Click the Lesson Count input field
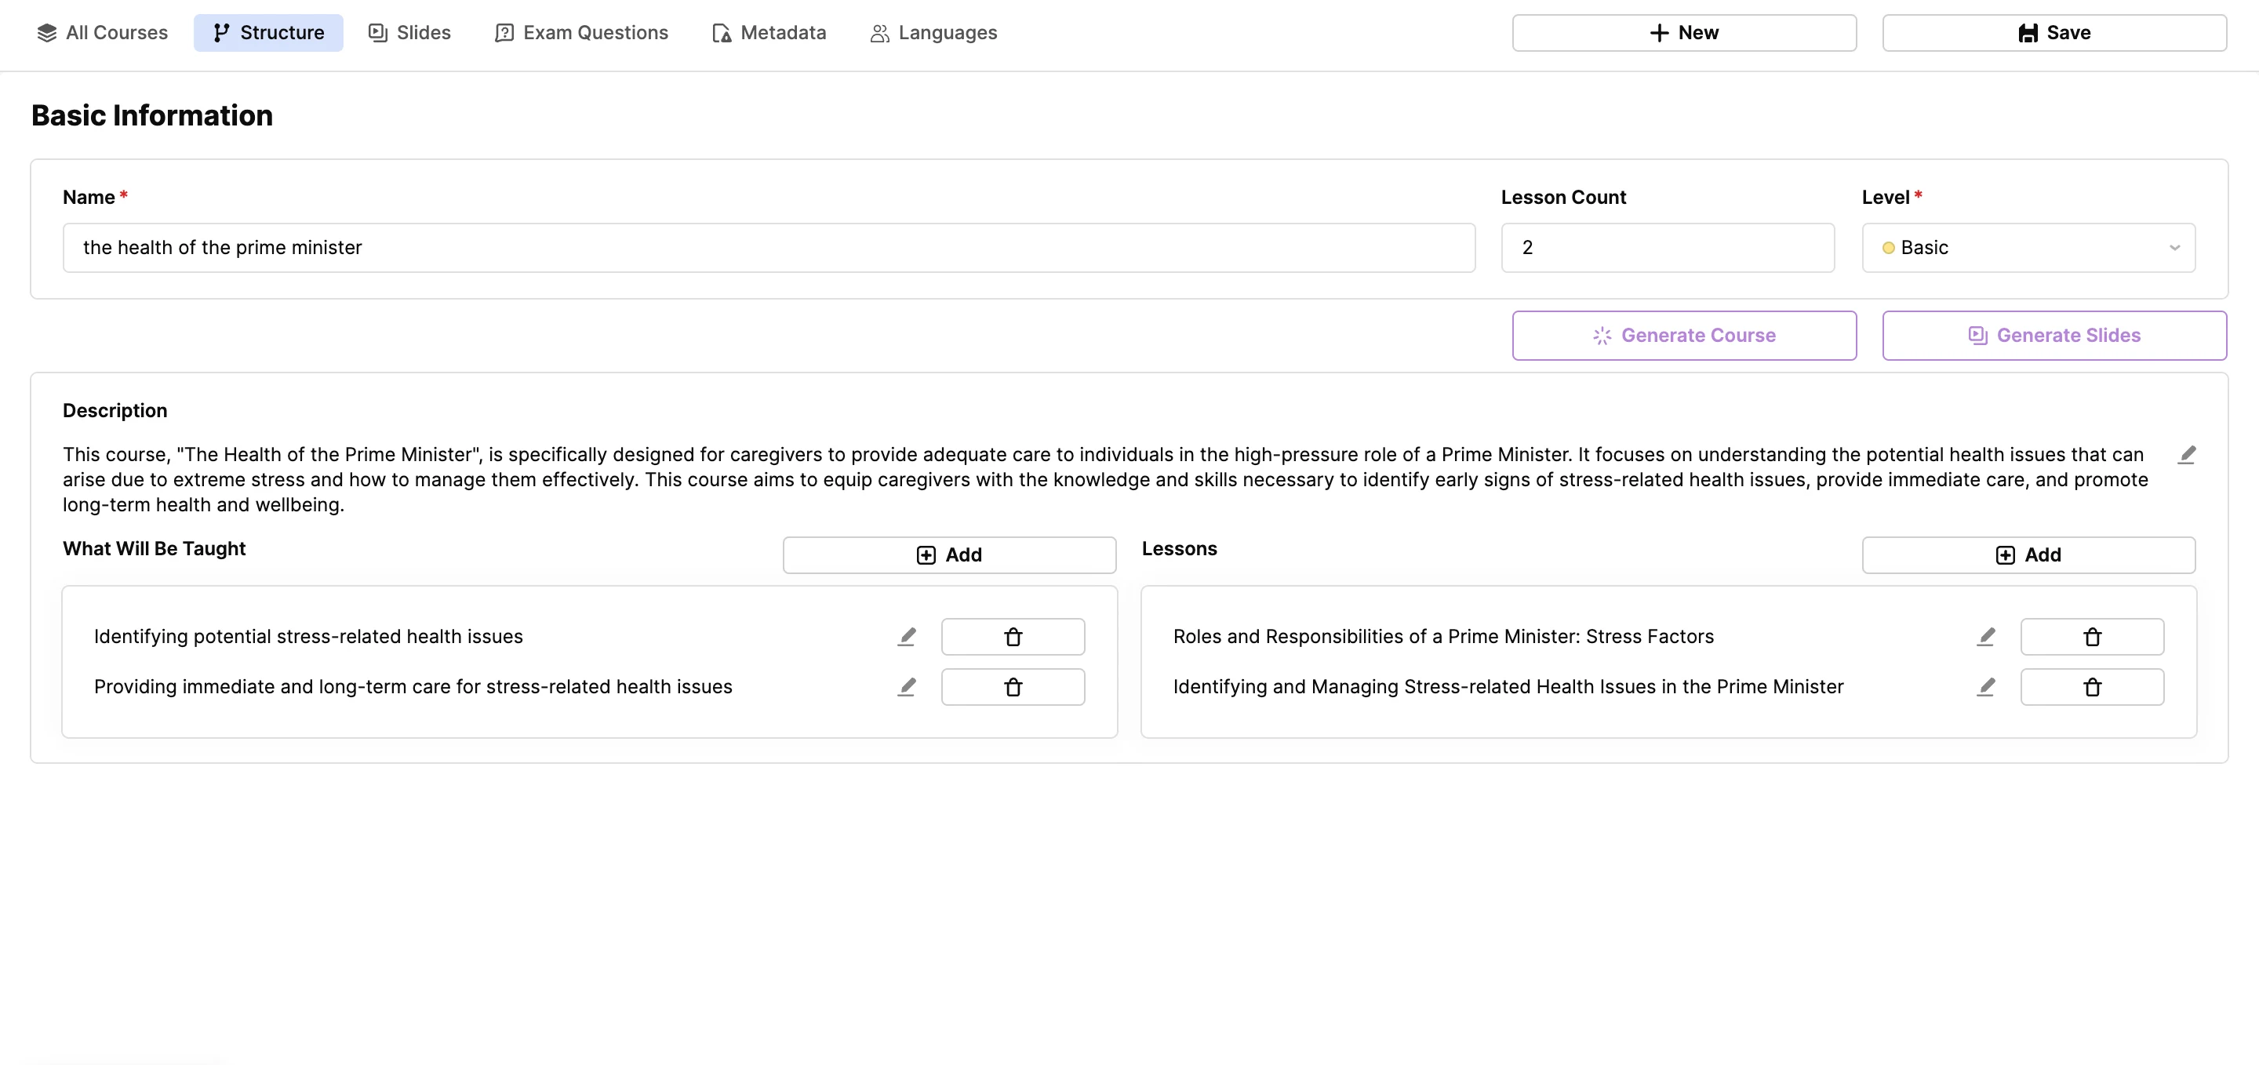 click(x=1666, y=247)
